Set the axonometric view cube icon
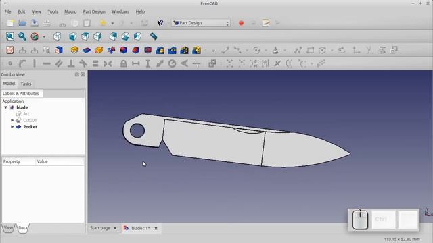 tap(57, 36)
